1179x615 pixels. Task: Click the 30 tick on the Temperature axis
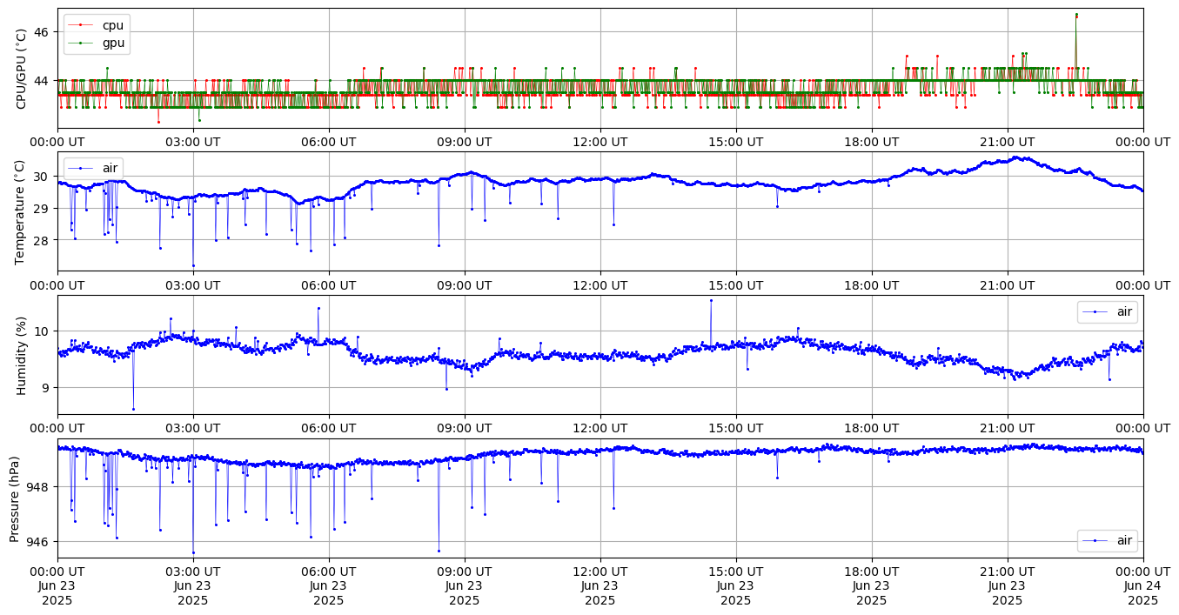click(x=44, y=177)
